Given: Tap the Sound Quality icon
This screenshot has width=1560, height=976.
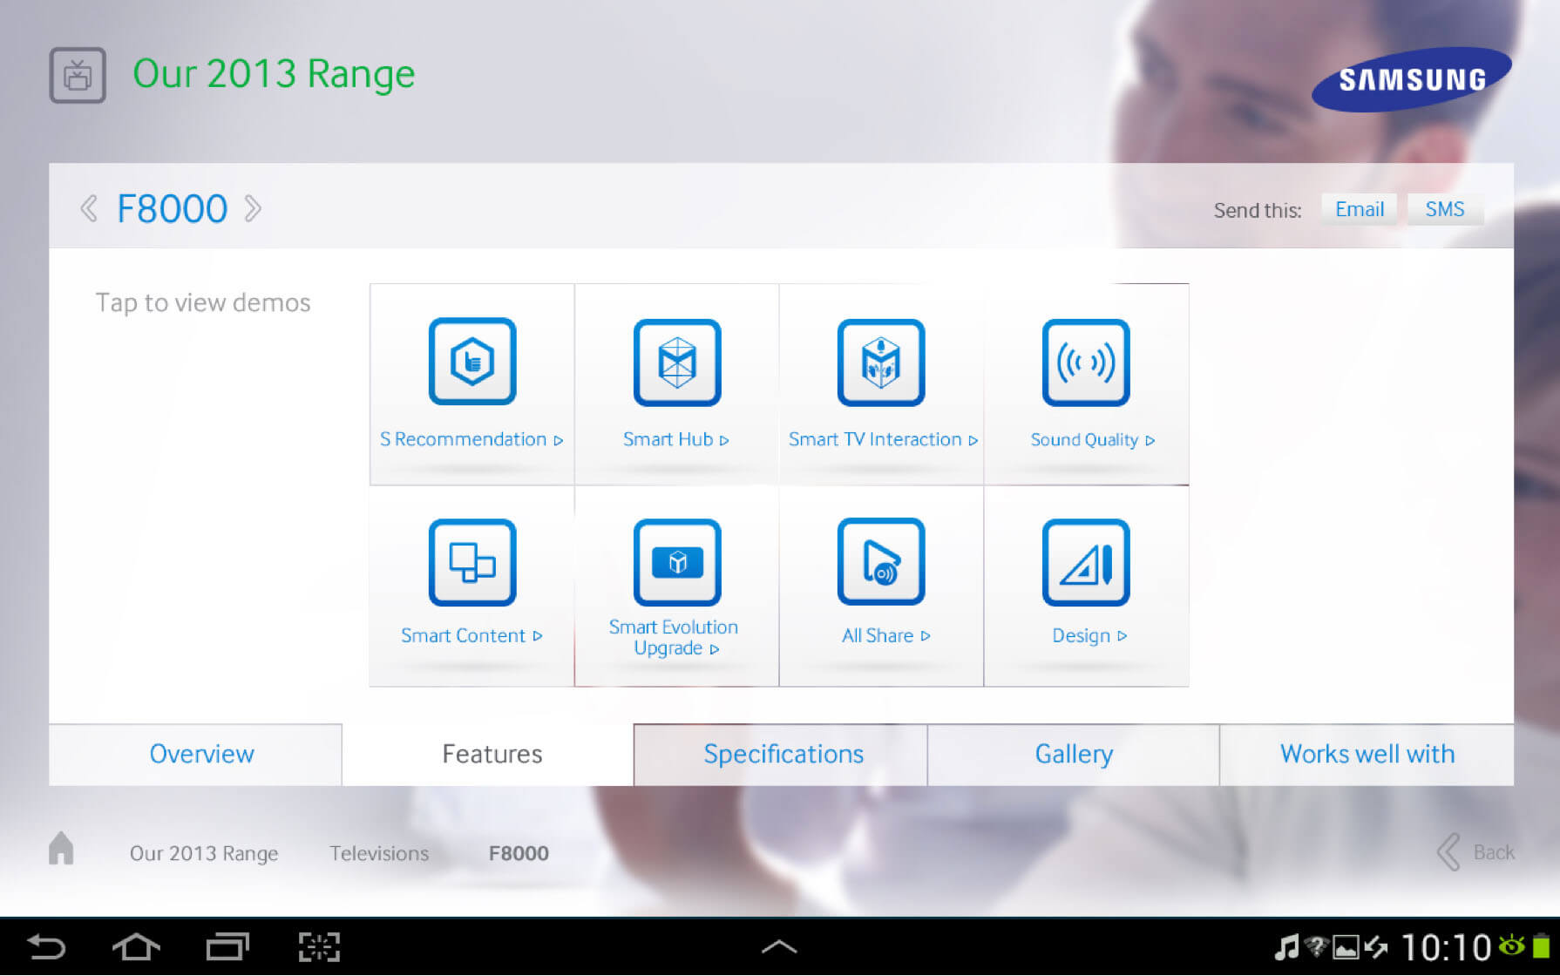Looking at the screenshot, I should 1086,362.
